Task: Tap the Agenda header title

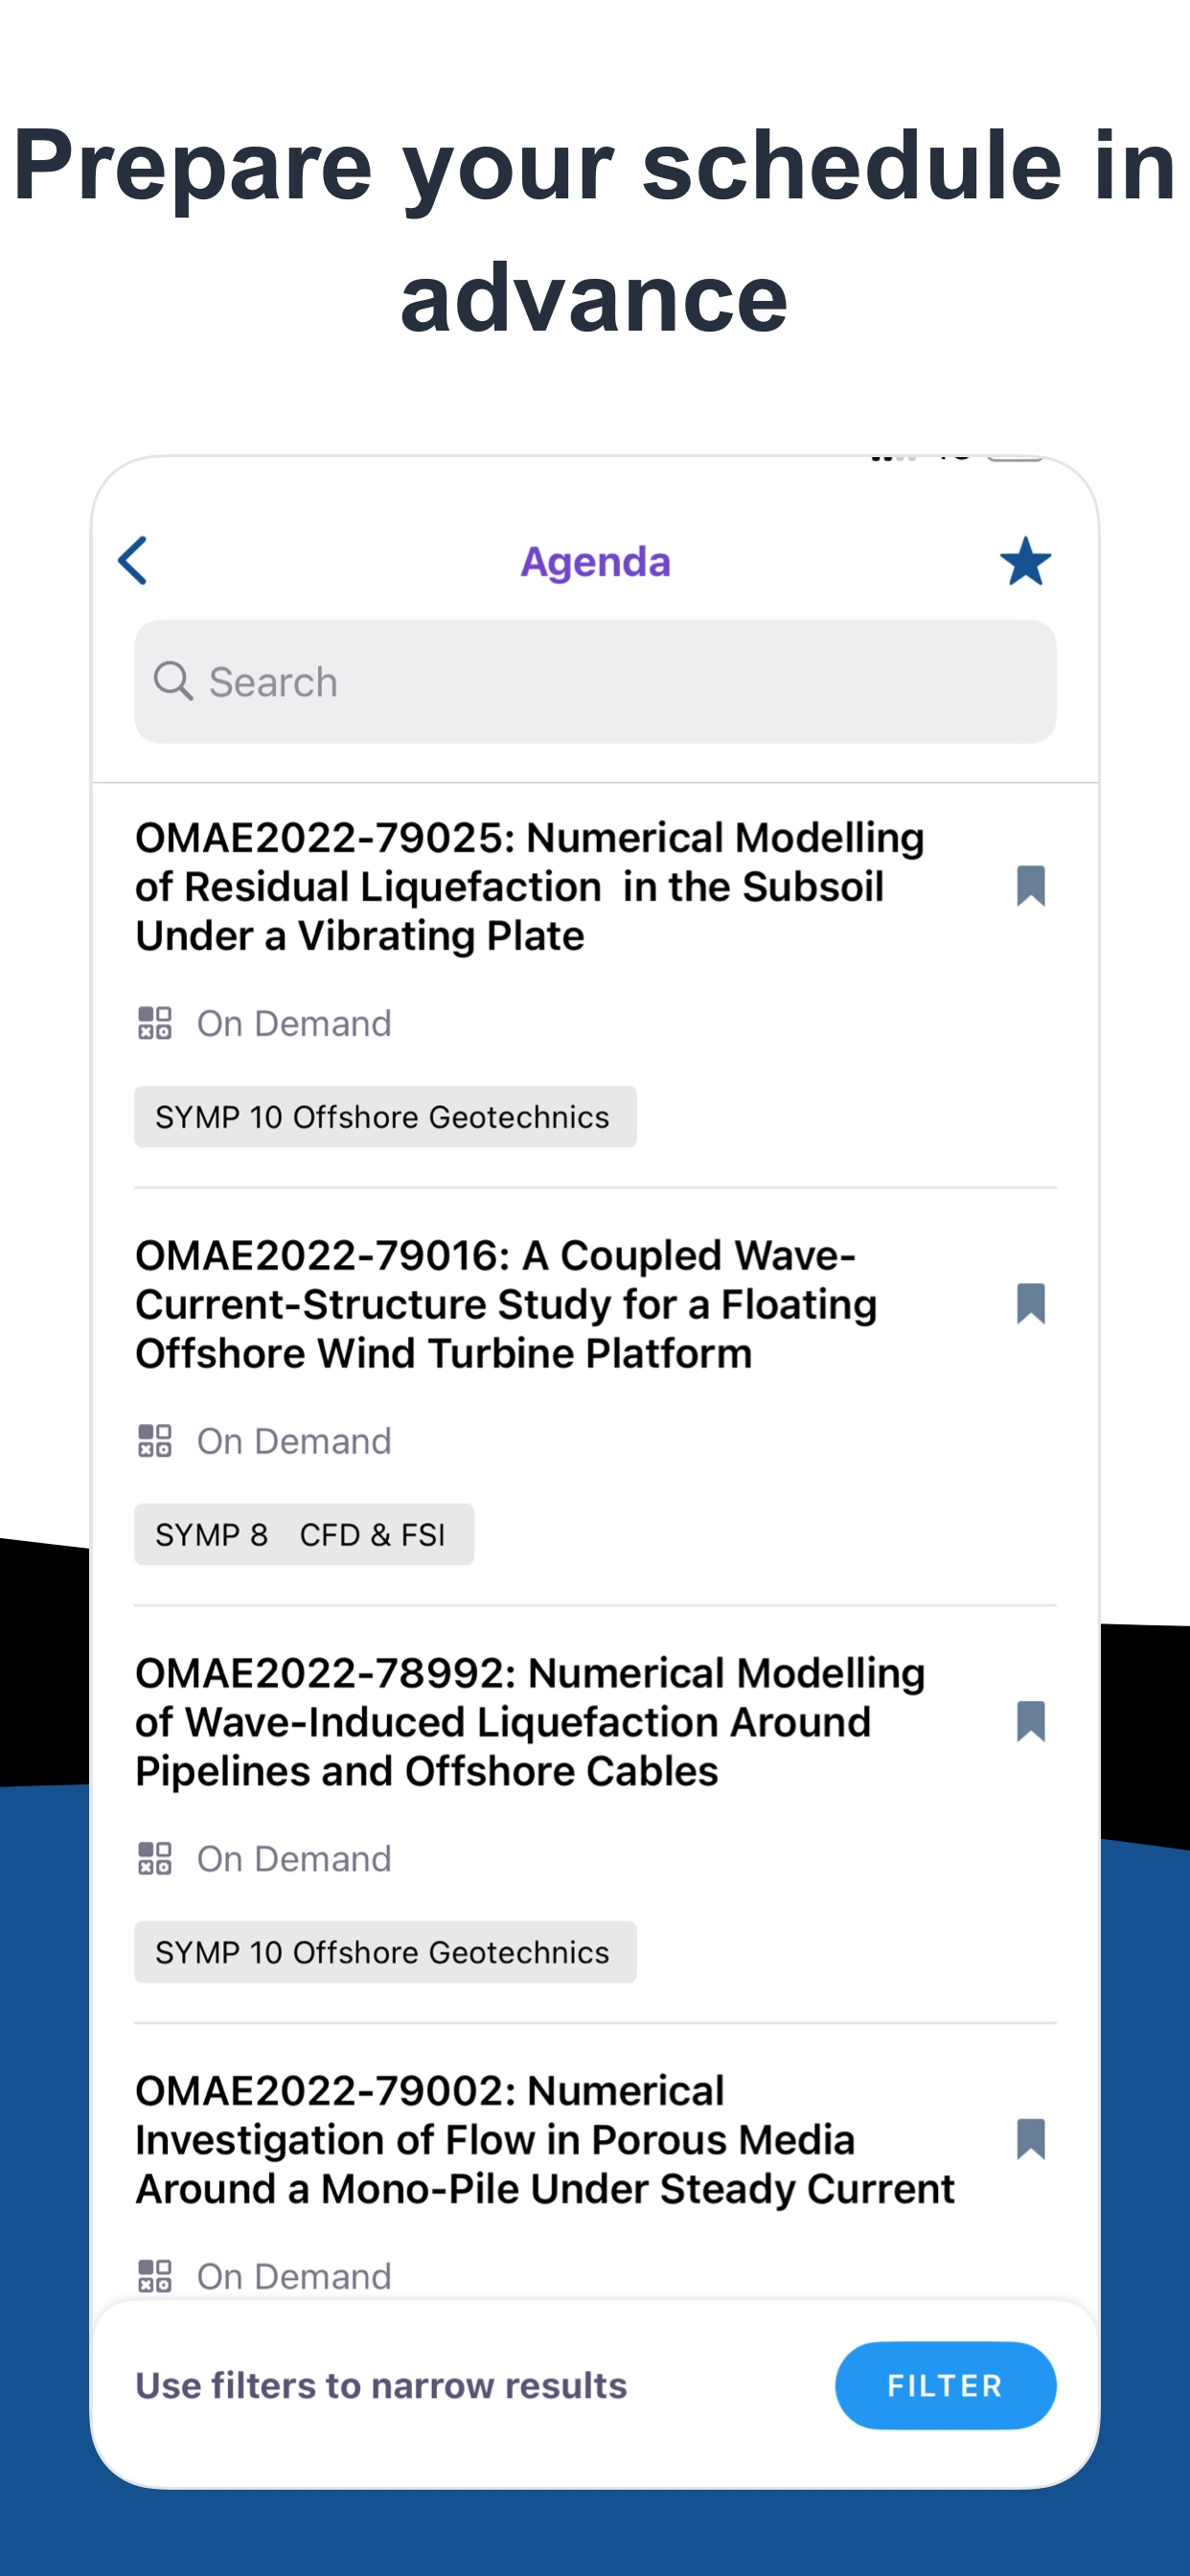Action: click(x=595, y=562)
